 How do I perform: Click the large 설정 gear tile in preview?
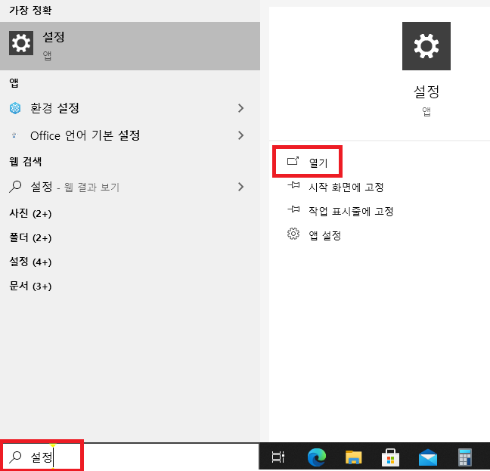pos(426,46)
